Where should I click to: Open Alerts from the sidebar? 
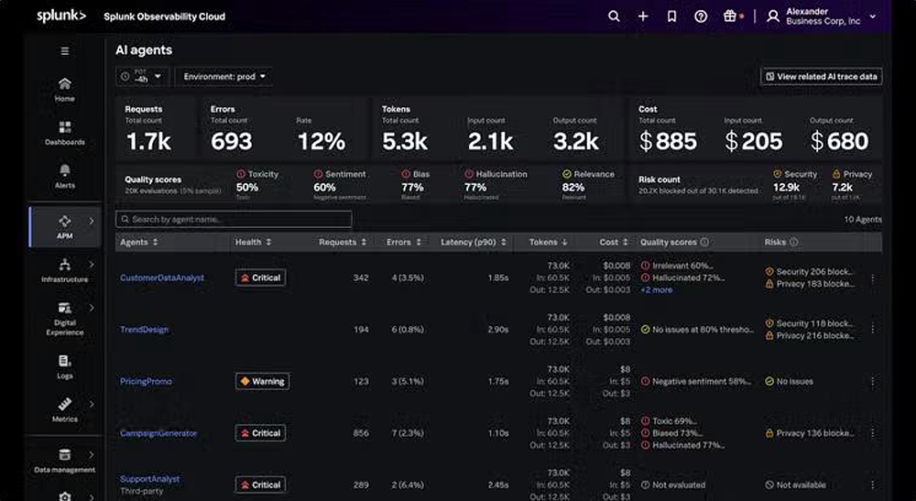(64, 176)
